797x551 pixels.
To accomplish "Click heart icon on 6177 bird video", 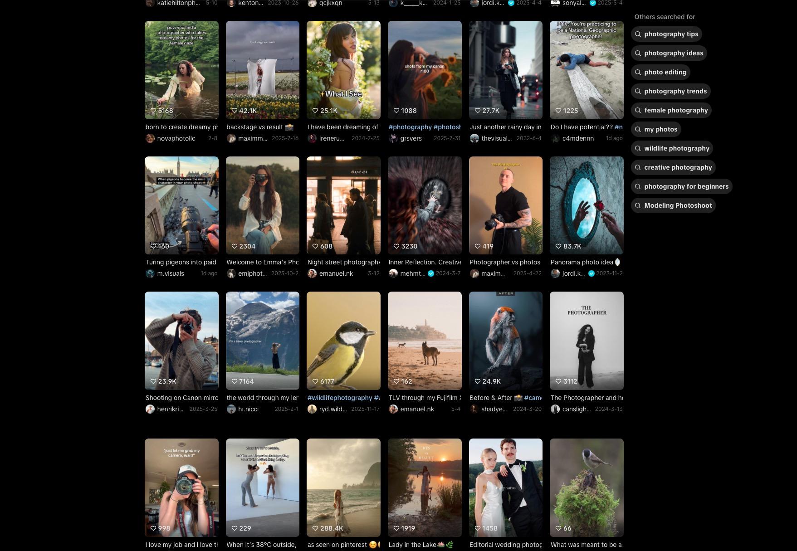I will 315,381.
